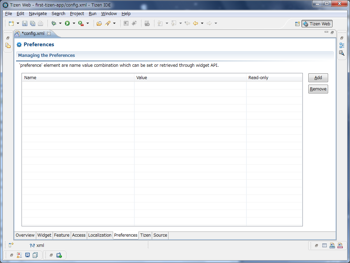Screen dimensions: 350x263
Task: Expand the Next Annotation dropdown arrow
Action: point(167,23)
